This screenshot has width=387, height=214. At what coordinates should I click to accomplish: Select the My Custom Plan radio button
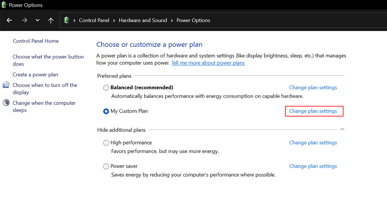[x=106, y=111]
